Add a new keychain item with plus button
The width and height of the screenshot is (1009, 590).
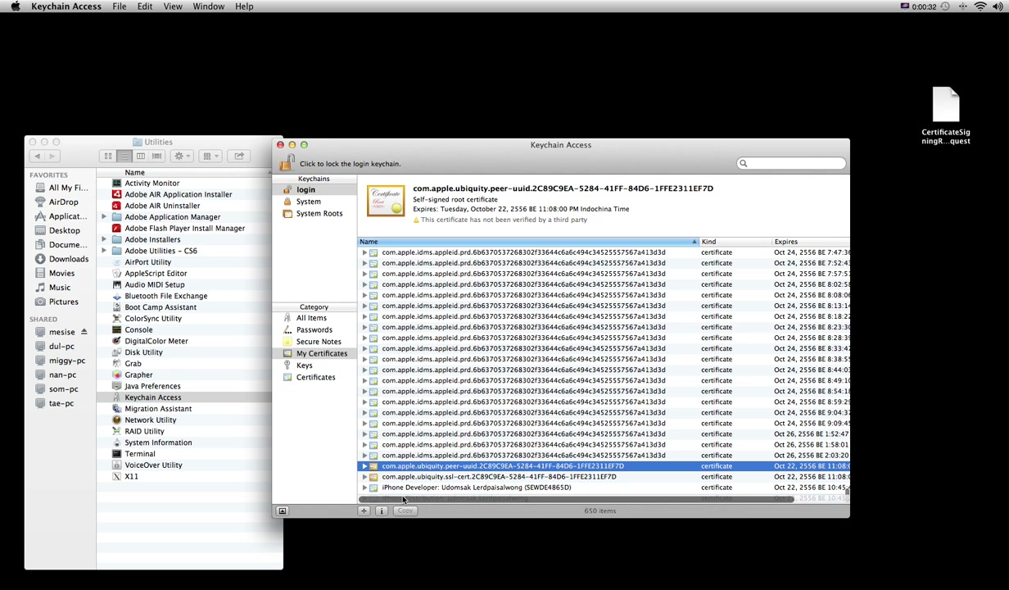coord(364,511)
